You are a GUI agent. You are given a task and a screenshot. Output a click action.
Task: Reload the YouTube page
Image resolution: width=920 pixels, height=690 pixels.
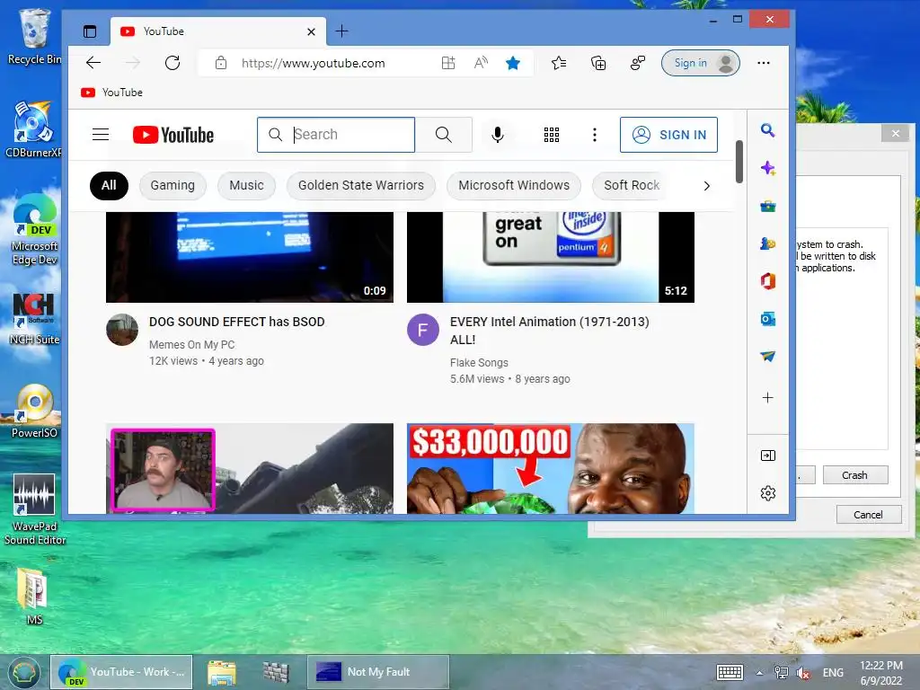tap(172, 63)
